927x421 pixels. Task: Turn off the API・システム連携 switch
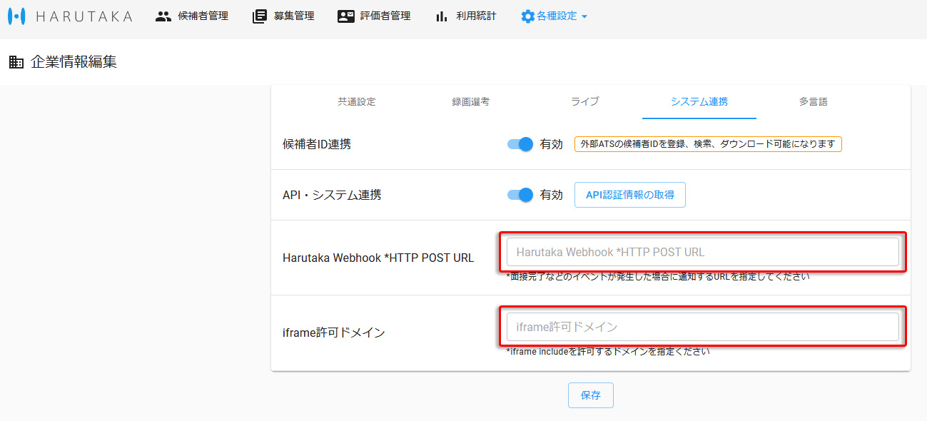pyautogui.click(x=519, y=194)
